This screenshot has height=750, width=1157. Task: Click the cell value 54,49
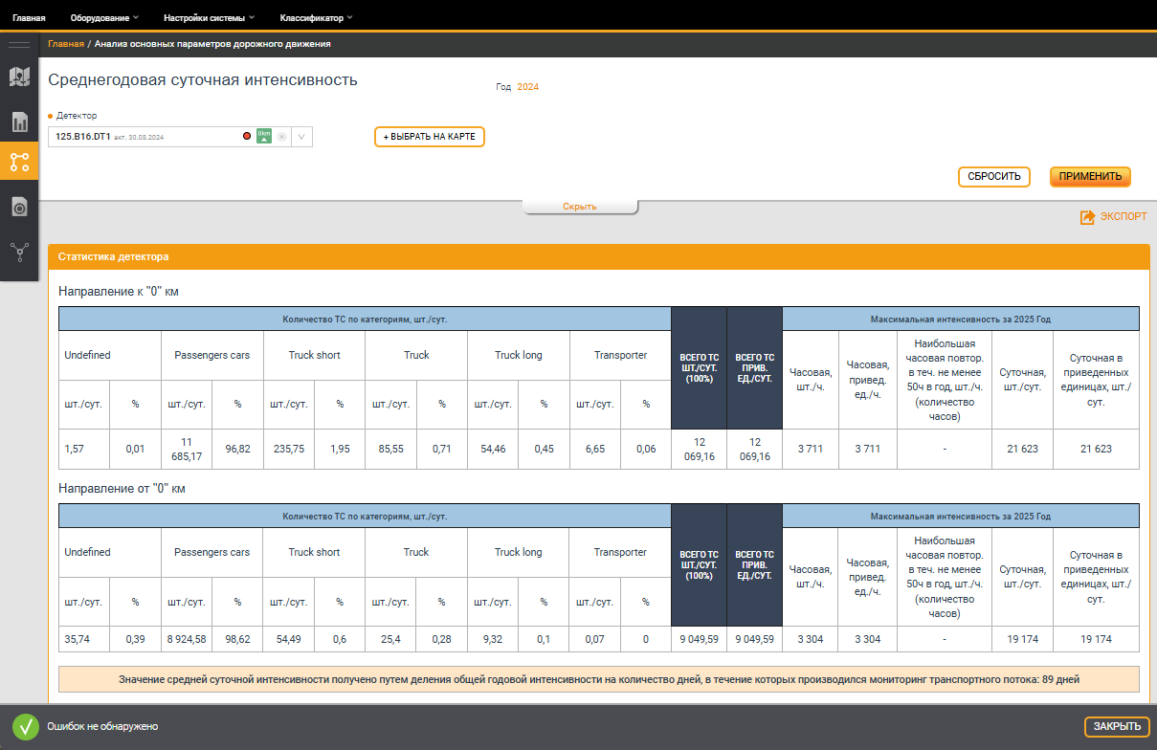[289, 639]
